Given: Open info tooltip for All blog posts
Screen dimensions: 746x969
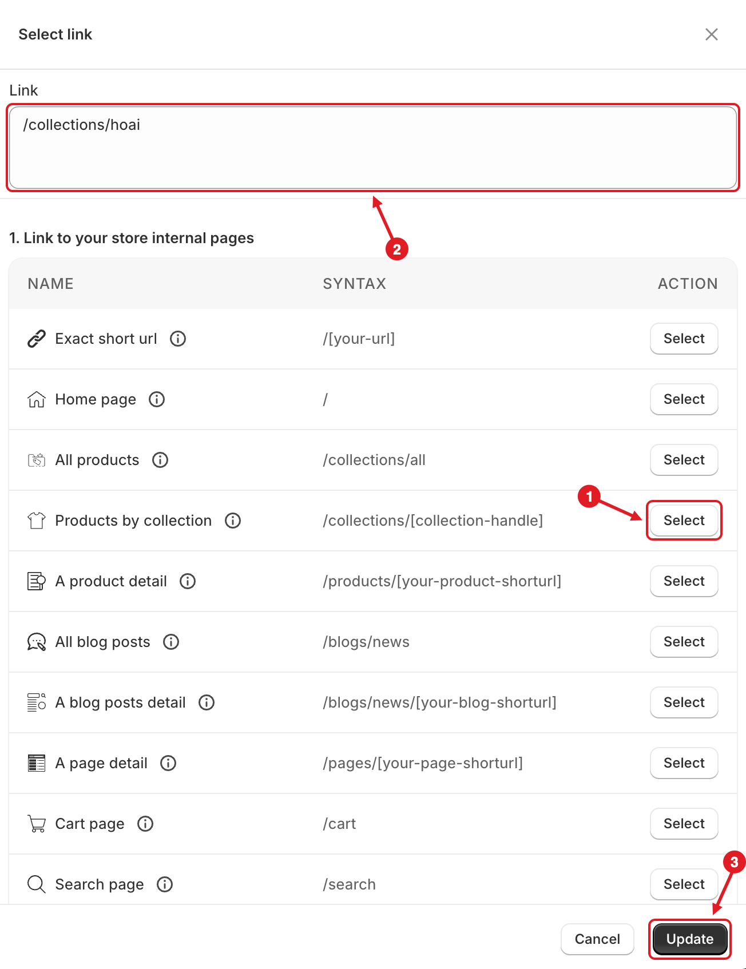Looking at the screenshot, I should [171, 642].
